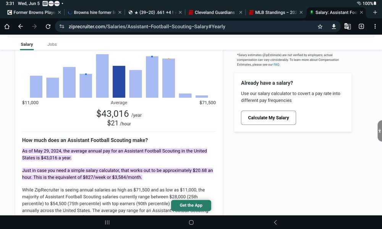382x229 pixels.
Task: Click the 'How much does an Assistant Football Scouting make?' heading
Action: [x=85, y=140]
